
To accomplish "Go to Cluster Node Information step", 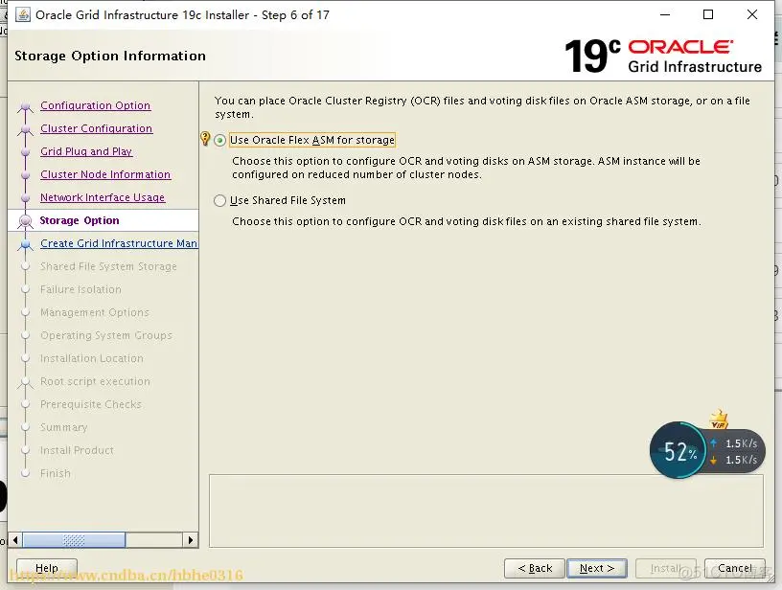I will (x=105, y=174).
